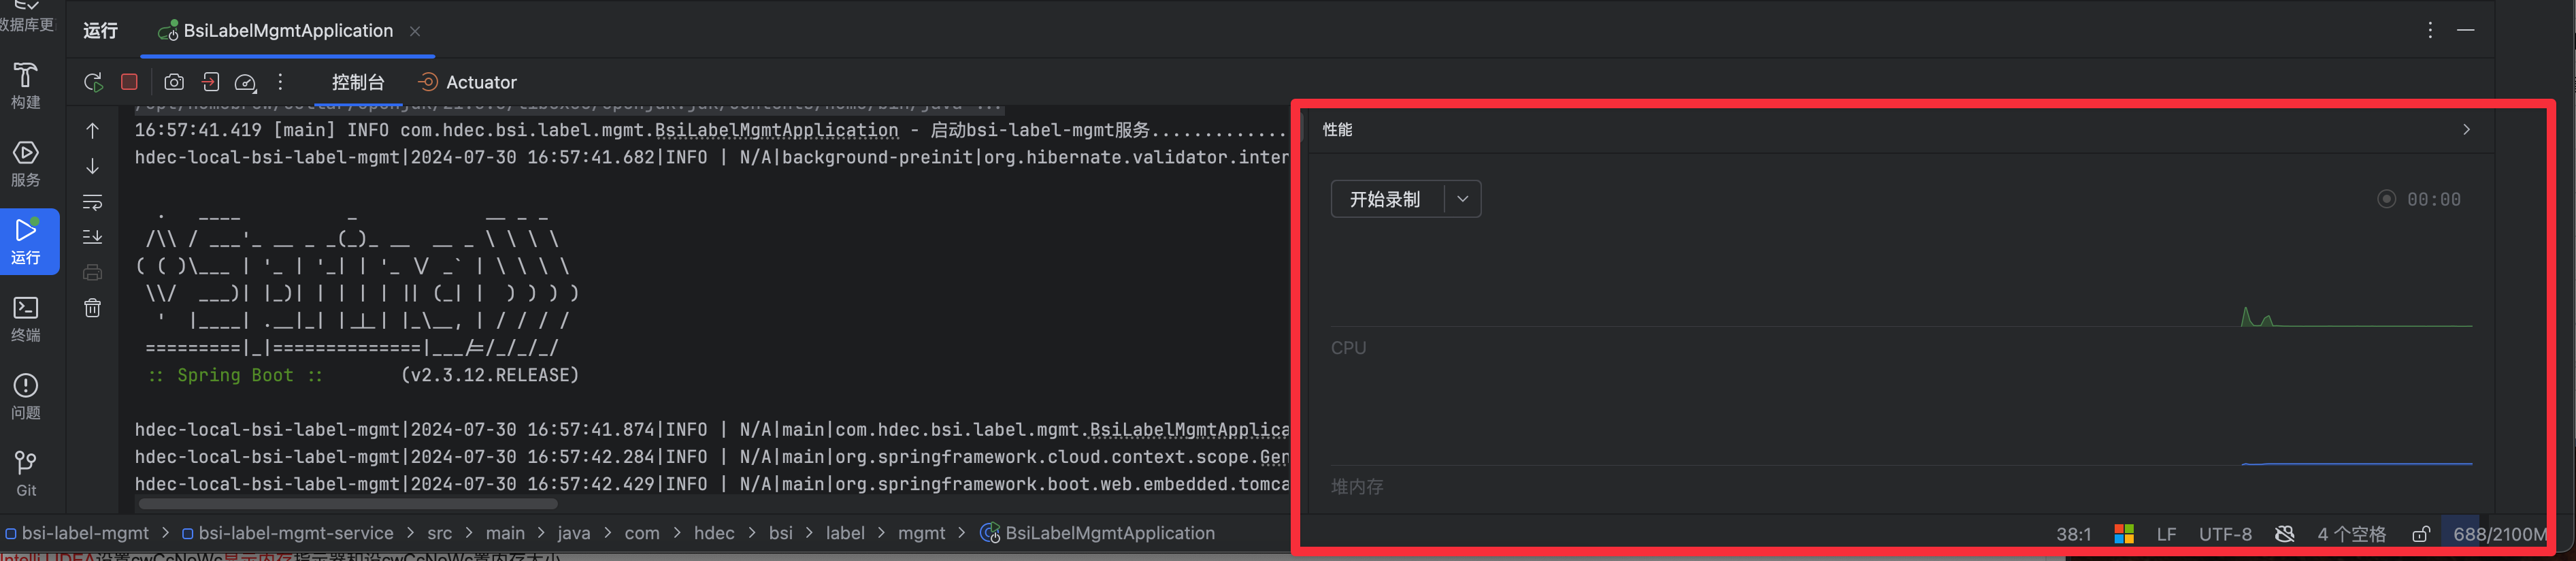Image resolution: width=2576 pixels, height=561 pixels.
Task: Open the Git tool window
Action: click(x=26, y=474)
